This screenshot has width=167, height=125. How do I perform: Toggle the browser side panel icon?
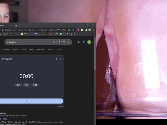click(x=86, y=30)
